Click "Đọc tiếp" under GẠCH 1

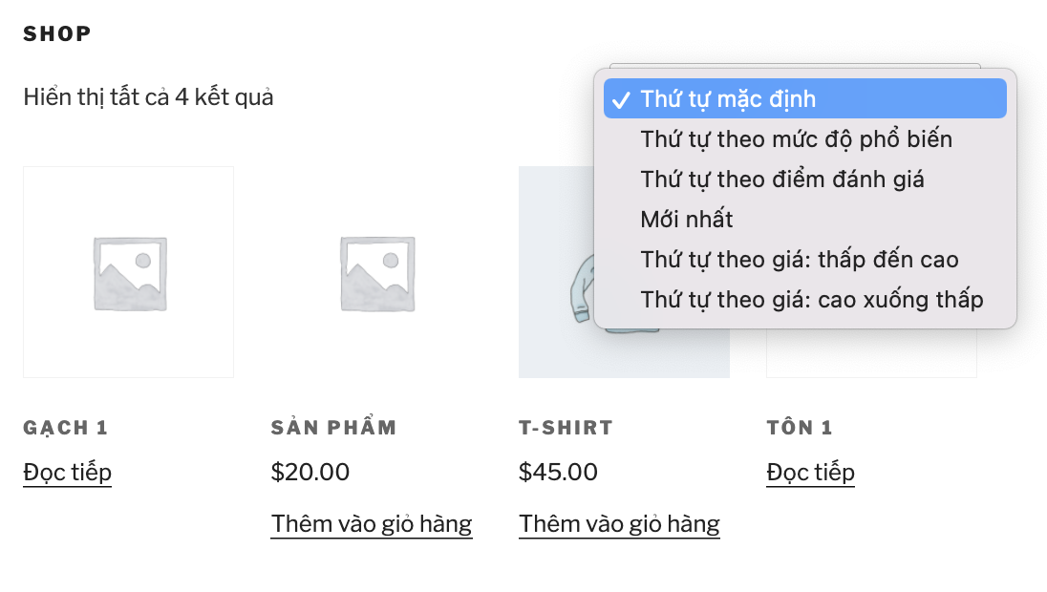point(67,472)
